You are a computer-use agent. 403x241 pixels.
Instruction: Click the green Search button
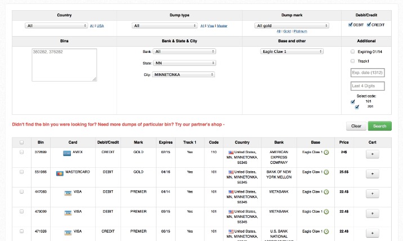pos(379,126)
